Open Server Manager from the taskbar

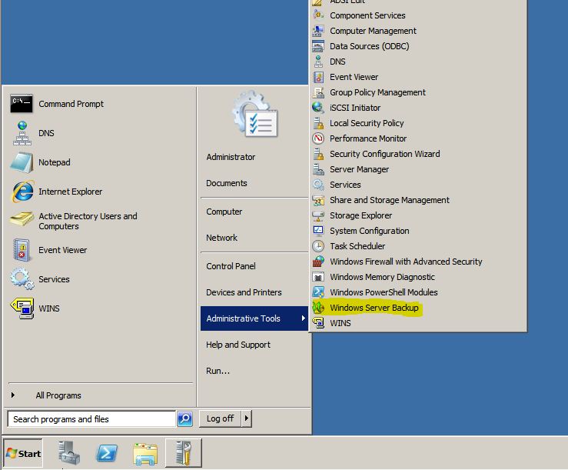(x=69, y=453)
